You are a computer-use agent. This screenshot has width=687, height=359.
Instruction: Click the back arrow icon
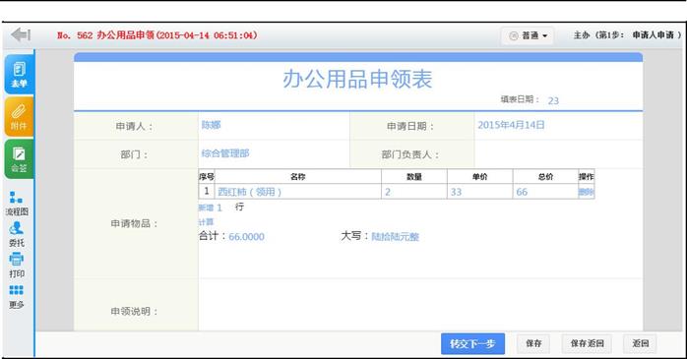(21, 34)
